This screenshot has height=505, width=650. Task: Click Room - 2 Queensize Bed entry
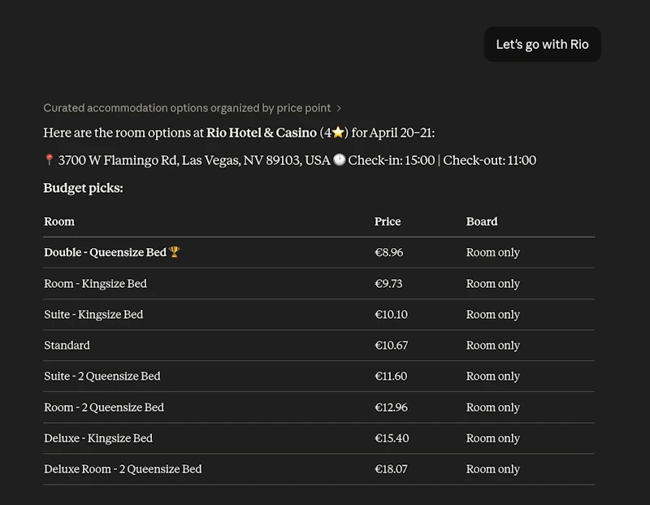(318, 407)
